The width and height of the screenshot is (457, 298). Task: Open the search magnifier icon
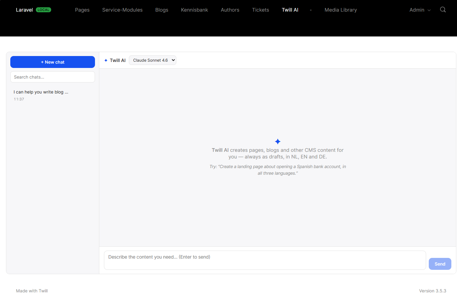pyautogui.click(x=443, y=10)
